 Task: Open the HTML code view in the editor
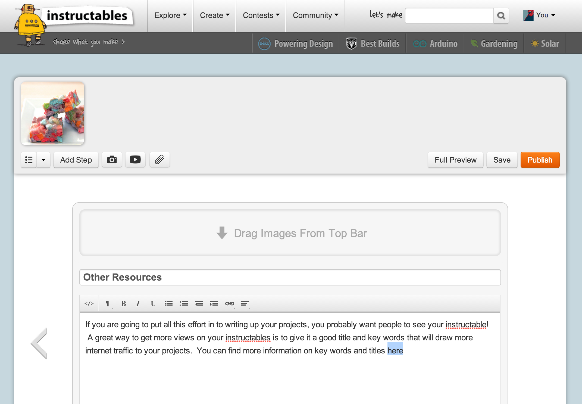(89, 303)
